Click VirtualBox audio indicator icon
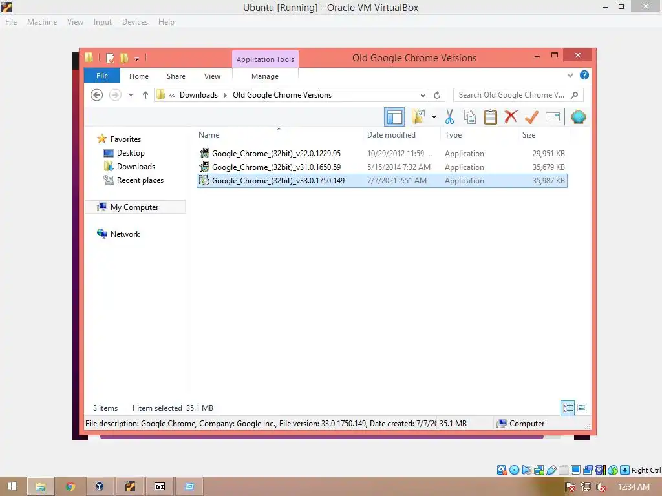Viewport: 662px width, 496px height. click(x=526, y=470)
